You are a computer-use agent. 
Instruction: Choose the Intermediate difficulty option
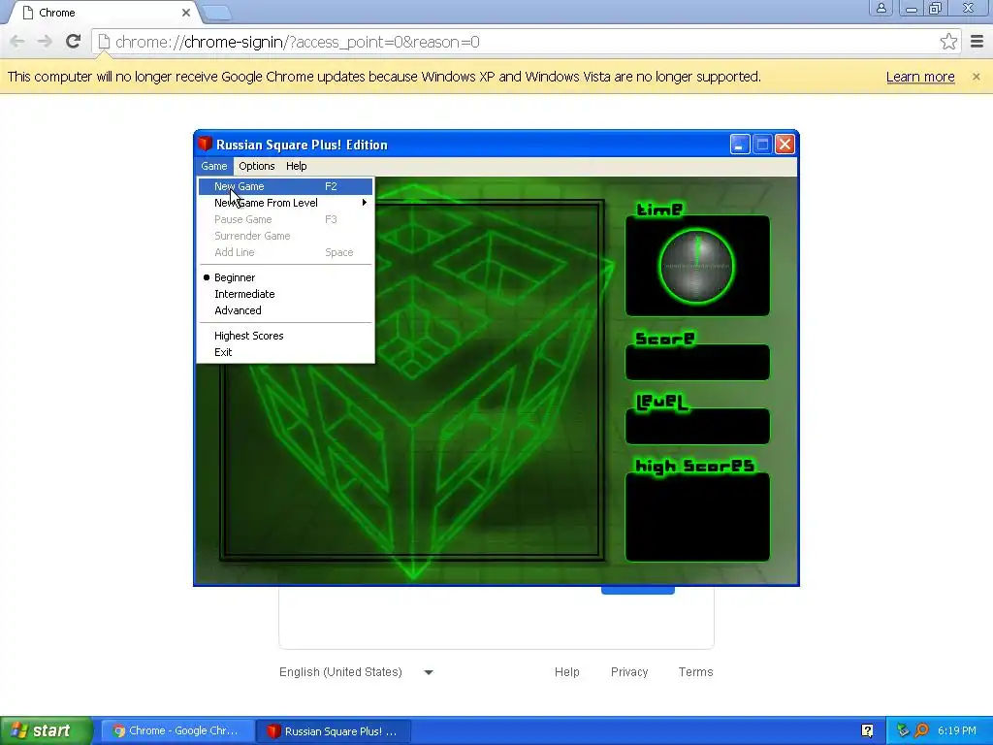click(x=286, y=294)
